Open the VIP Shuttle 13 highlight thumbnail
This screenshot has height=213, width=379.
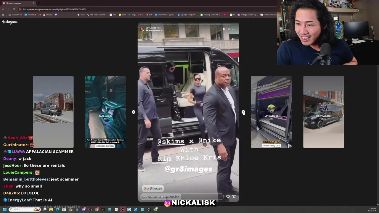pyautogui.click(x=271, y=112)
